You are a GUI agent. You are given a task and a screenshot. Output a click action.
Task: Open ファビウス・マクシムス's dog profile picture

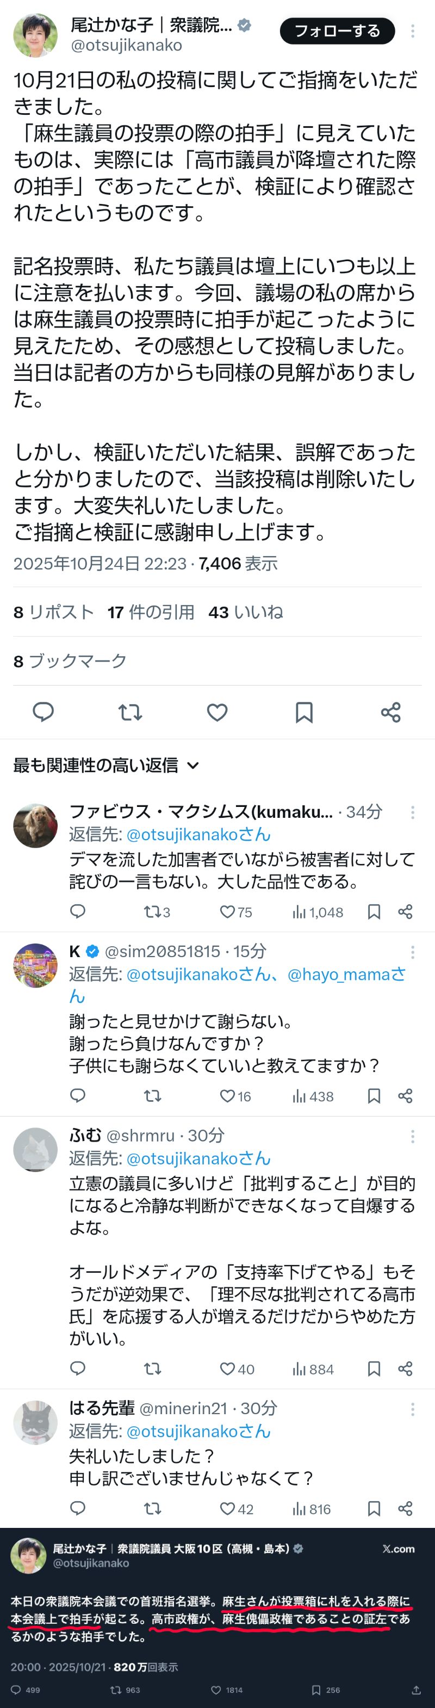click(x=35, y=825)
